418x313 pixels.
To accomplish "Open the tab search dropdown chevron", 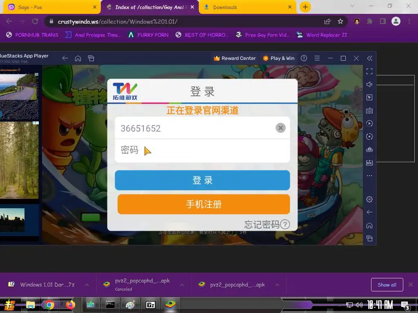I will point(352,6).
